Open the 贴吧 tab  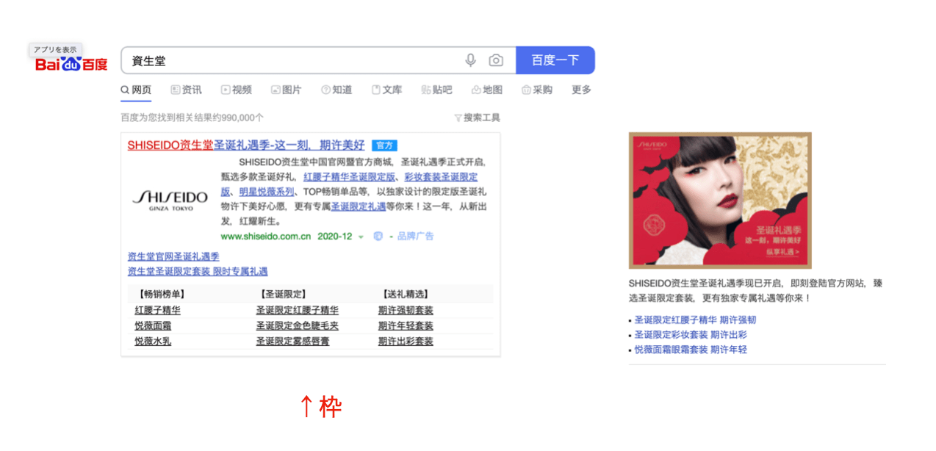[x=436, y=90]
